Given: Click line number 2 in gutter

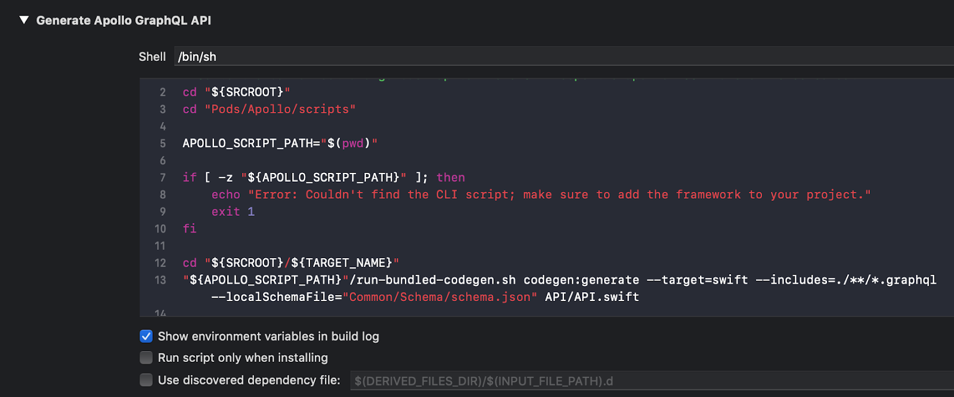Looking at the screenshot, I should click(x=163, y=92).
